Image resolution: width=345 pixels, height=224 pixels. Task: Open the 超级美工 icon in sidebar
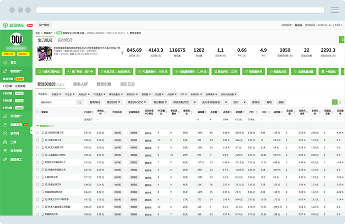(5, 159)
